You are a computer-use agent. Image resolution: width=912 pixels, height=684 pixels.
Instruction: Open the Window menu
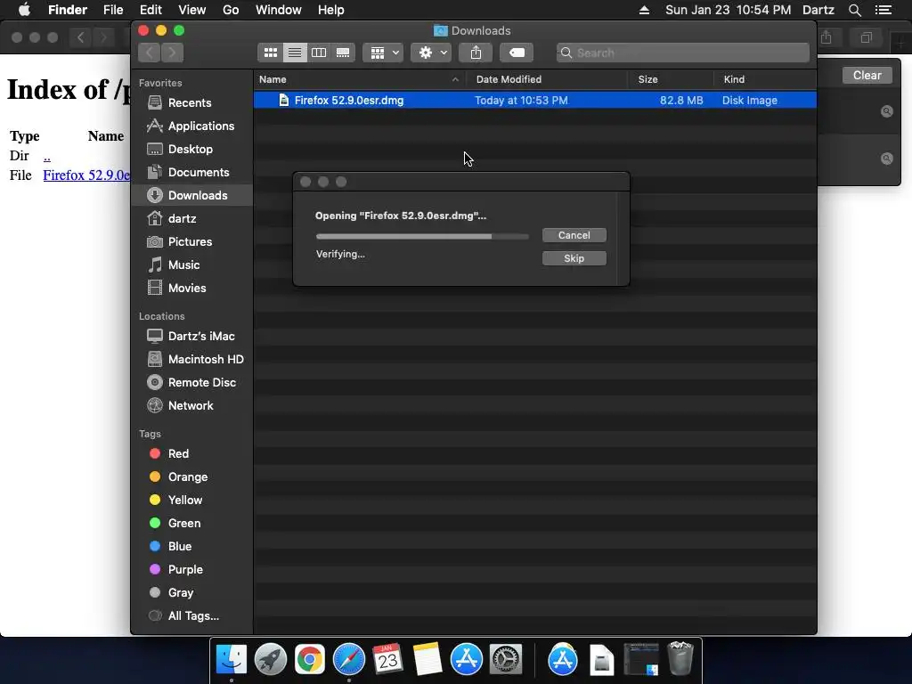(279, 10)
